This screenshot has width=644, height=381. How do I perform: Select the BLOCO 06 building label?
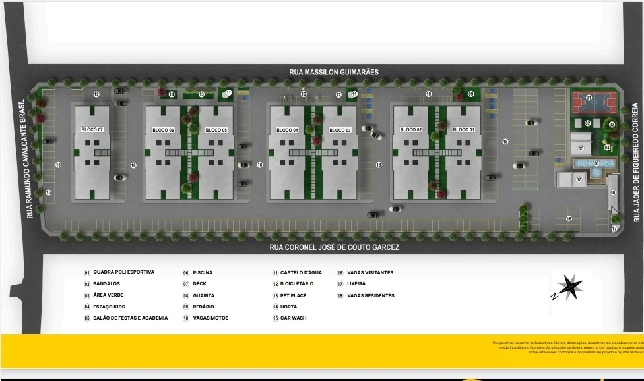(x=163, y=130)
